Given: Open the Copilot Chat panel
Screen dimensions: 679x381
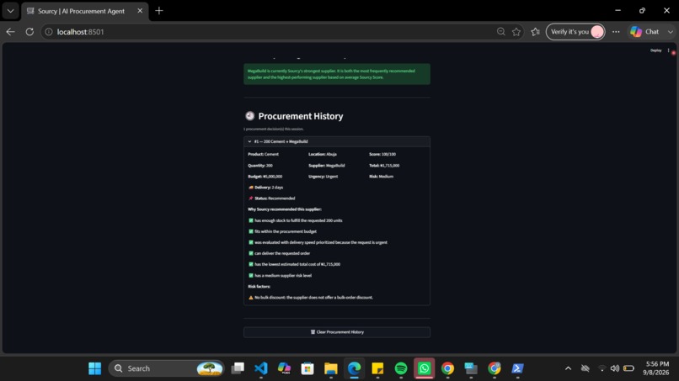Looking at the screenshot, I should (644, 32).
